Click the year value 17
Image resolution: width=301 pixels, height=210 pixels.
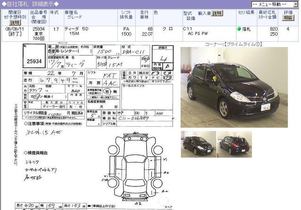(56, 29)
